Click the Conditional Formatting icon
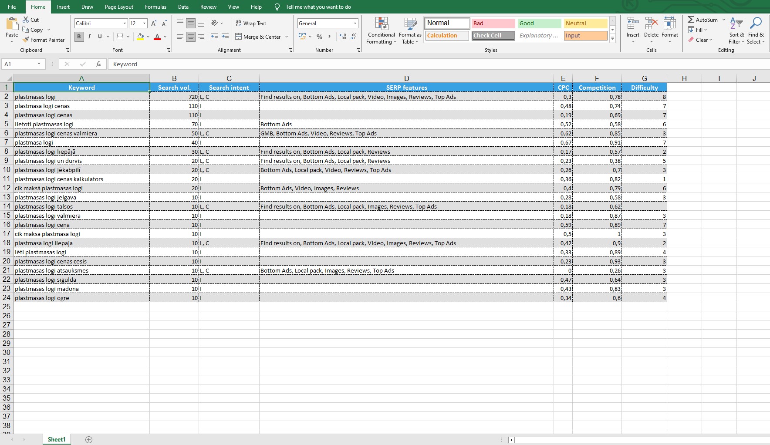Screen dimensions: 770x445 tap(381, 24)
